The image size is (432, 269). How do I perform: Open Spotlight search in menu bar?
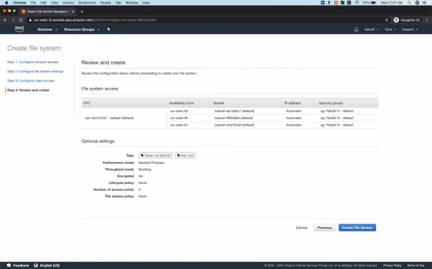coord(410,2)
